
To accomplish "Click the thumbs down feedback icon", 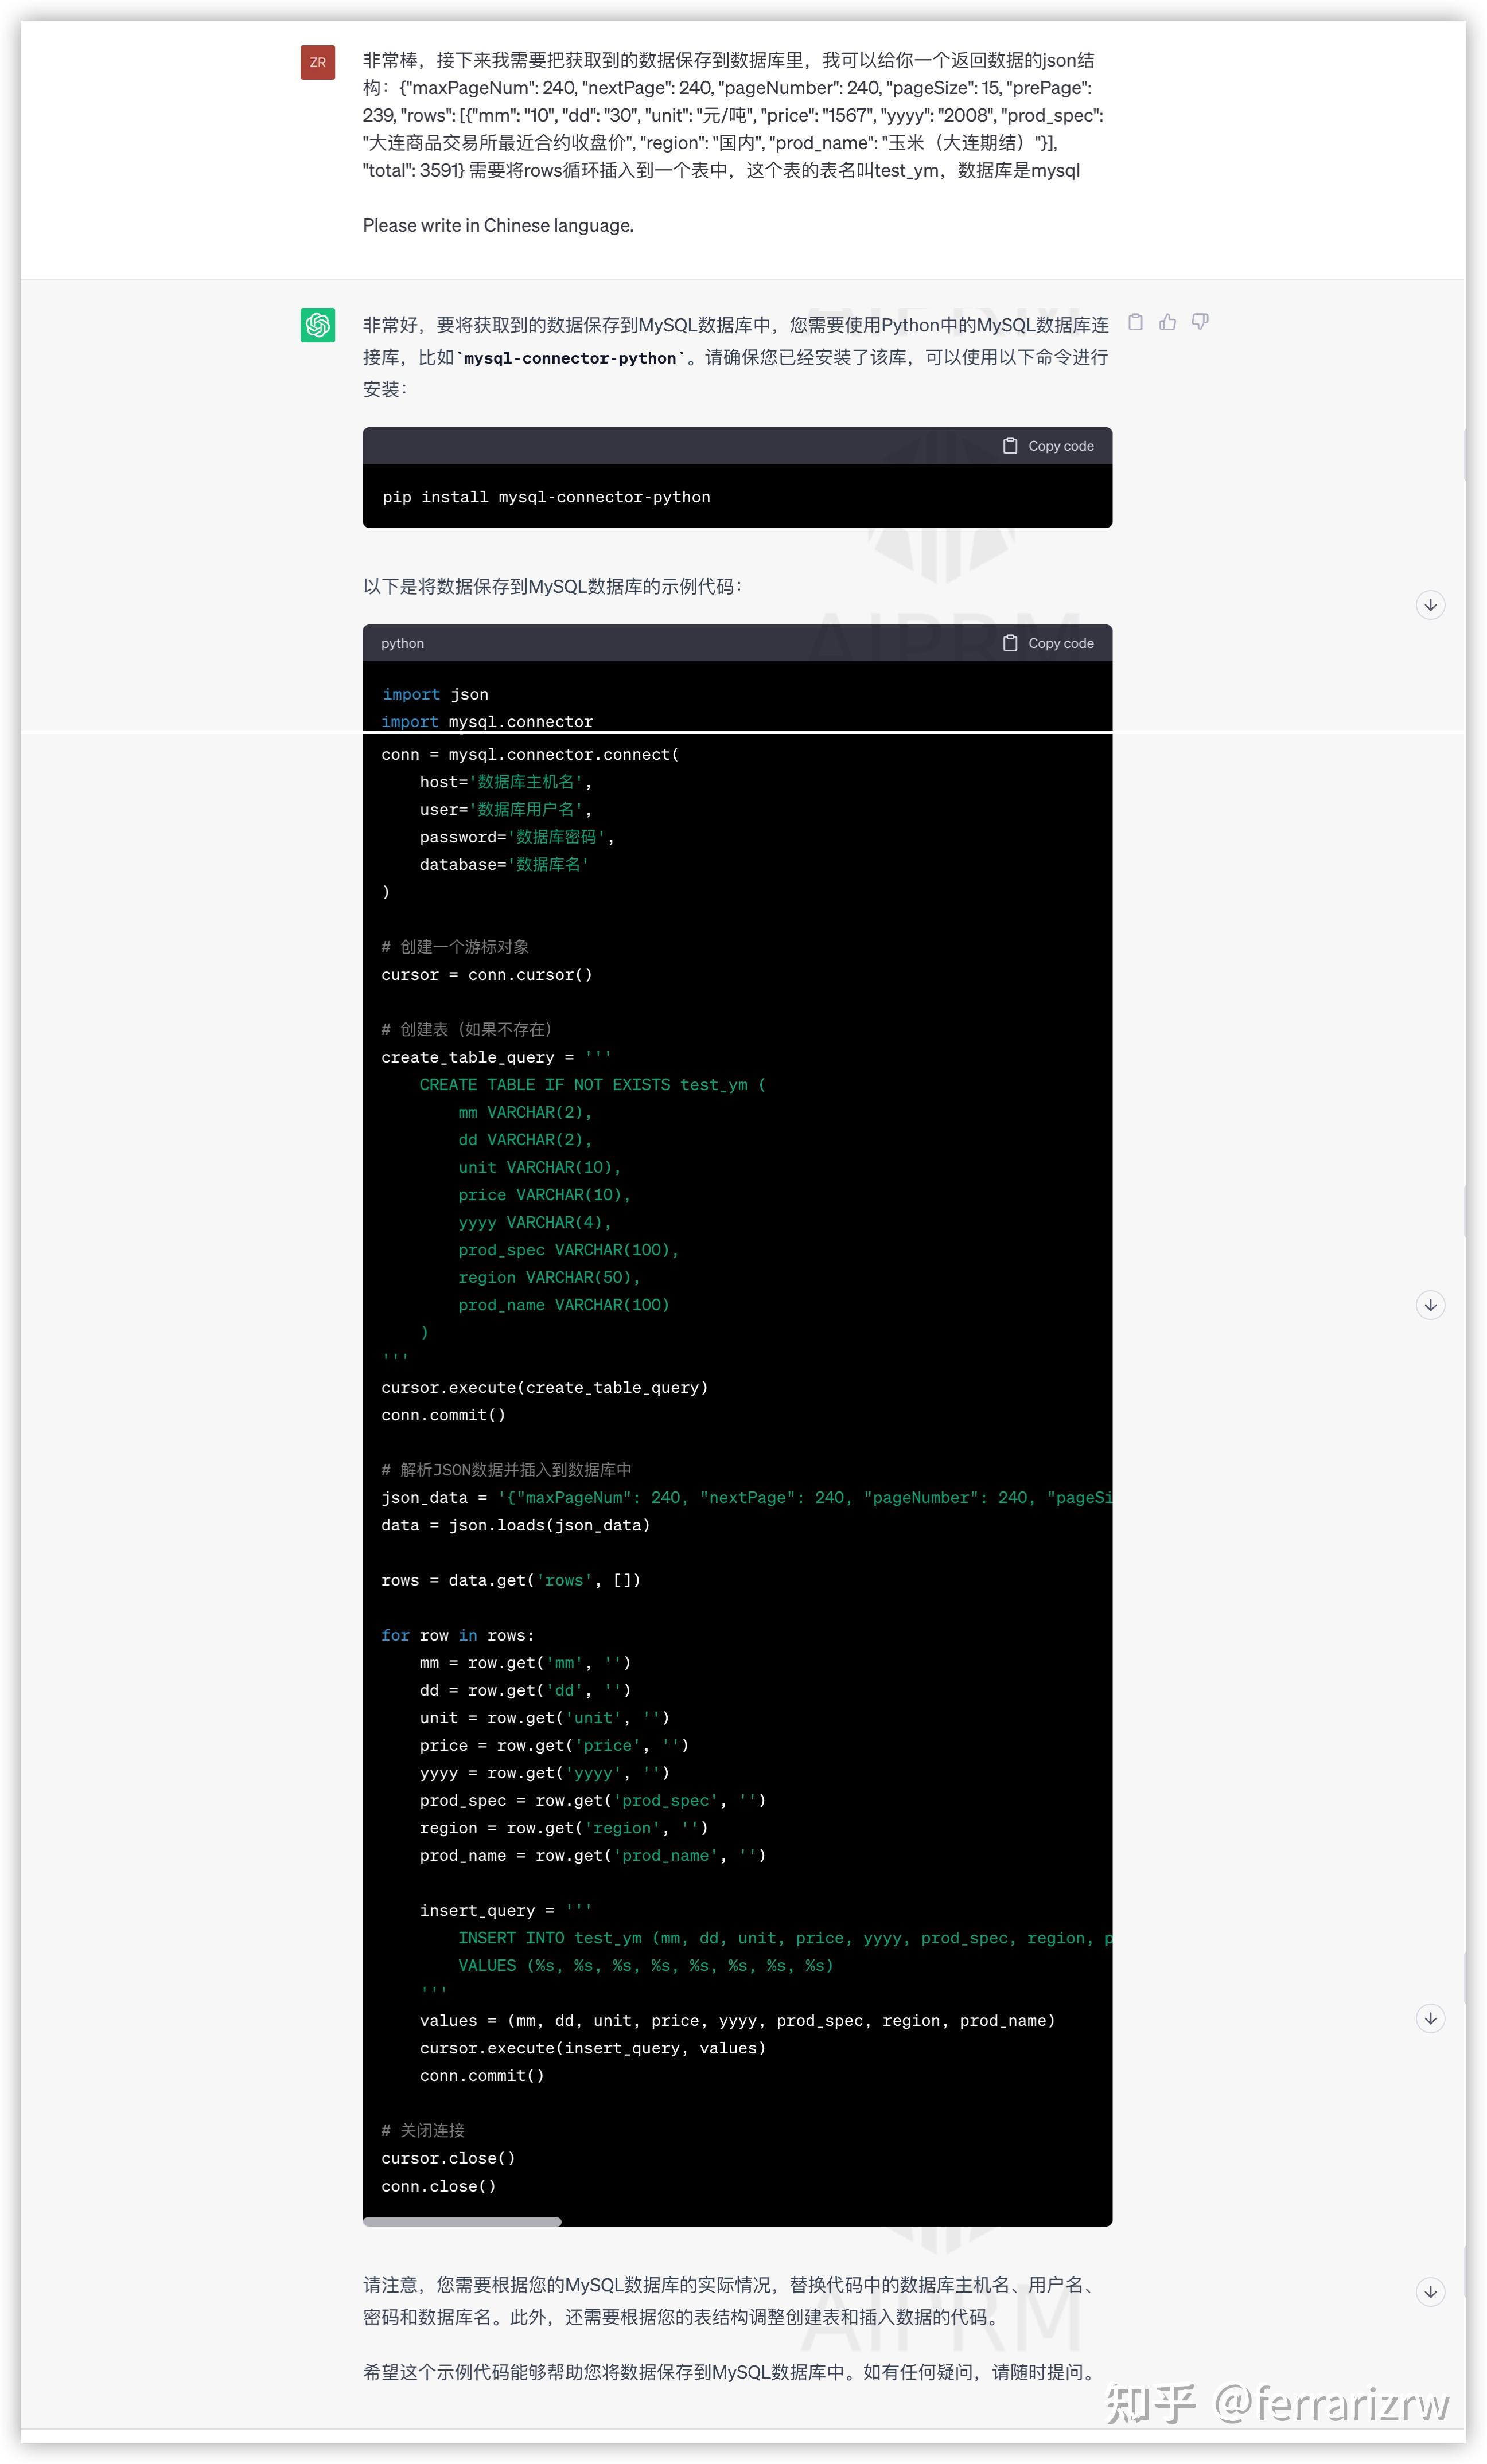I will (1200, 322).
